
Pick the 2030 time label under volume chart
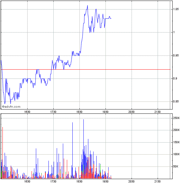coord(132,182)
